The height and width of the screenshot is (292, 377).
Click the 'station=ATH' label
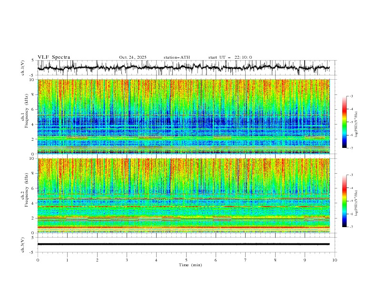tap(177, 57)
